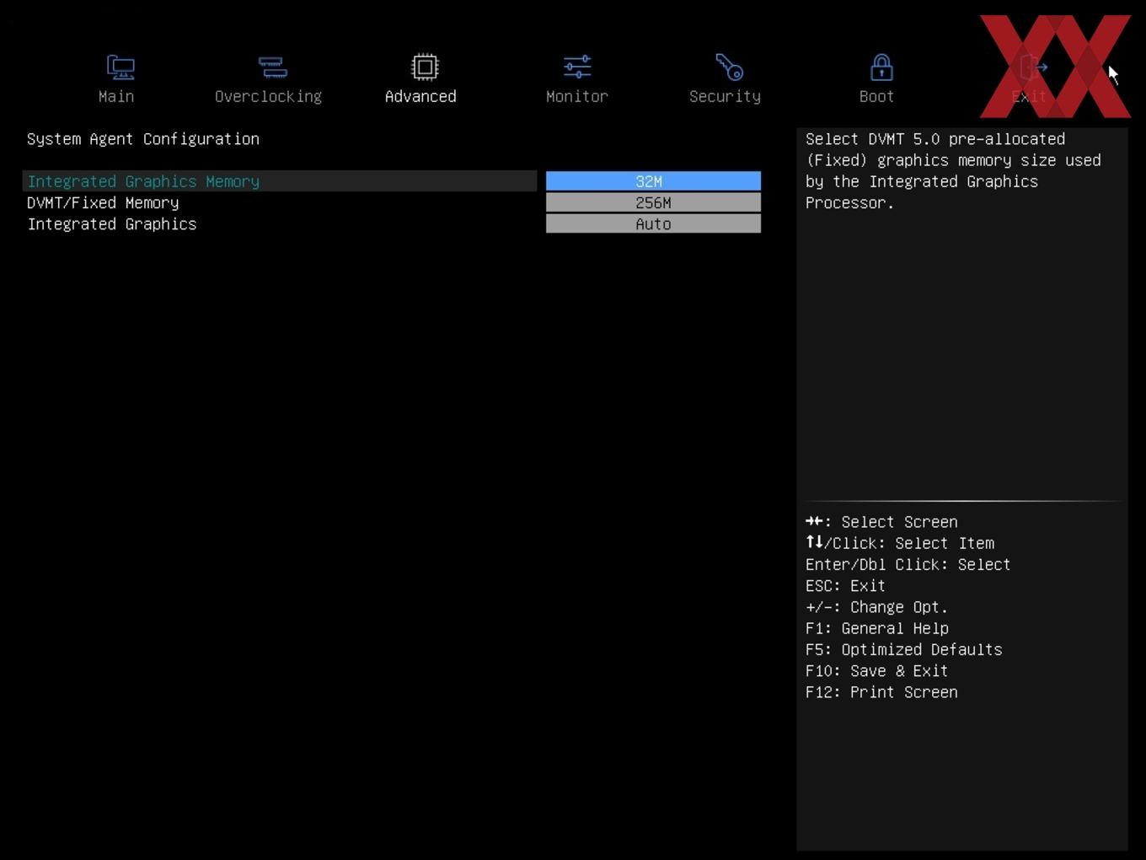1146x860 pixels.
Task: Switch to the Boot tab label
Action: [x=876, y=96]
